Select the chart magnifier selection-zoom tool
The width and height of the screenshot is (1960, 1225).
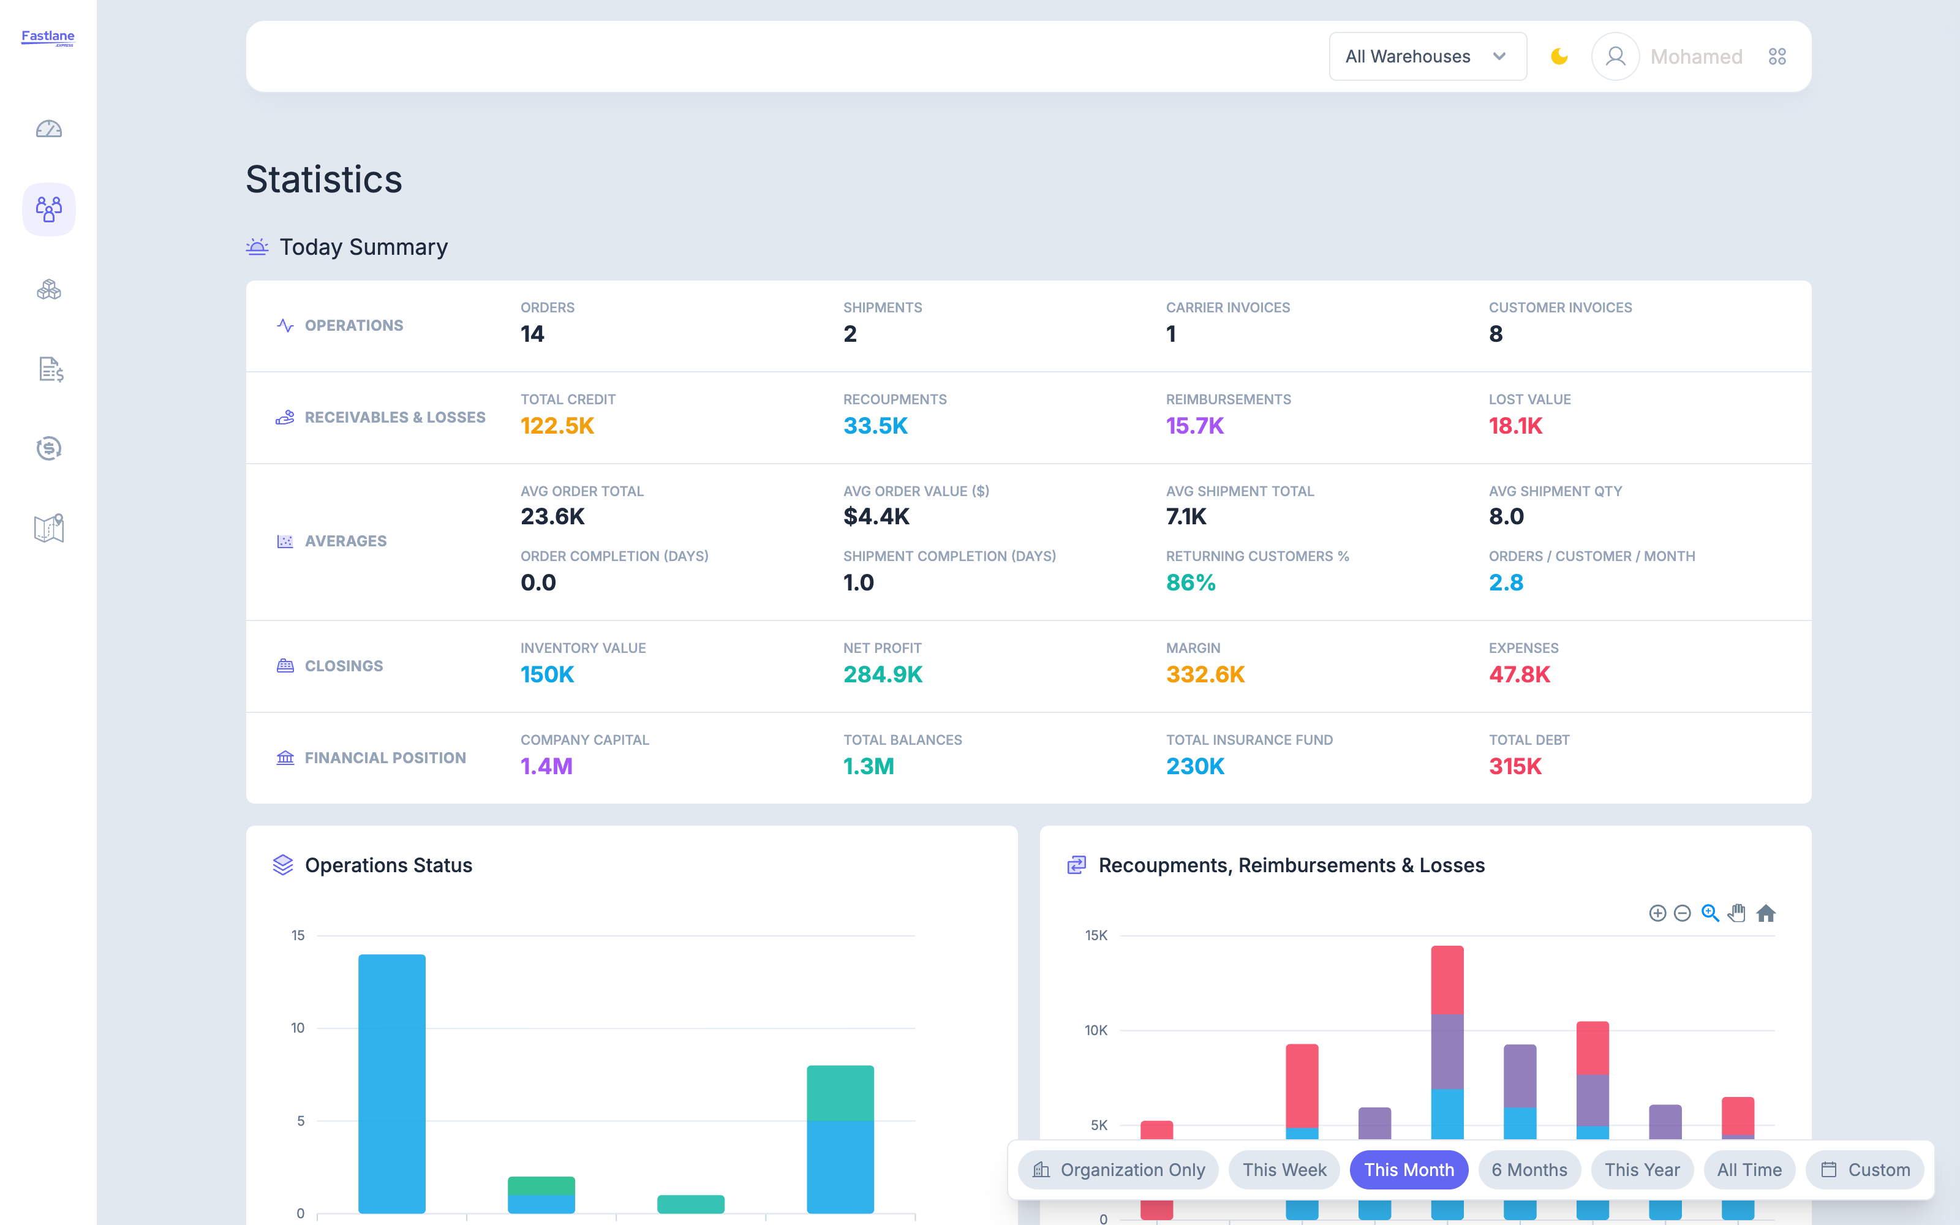1709,913
